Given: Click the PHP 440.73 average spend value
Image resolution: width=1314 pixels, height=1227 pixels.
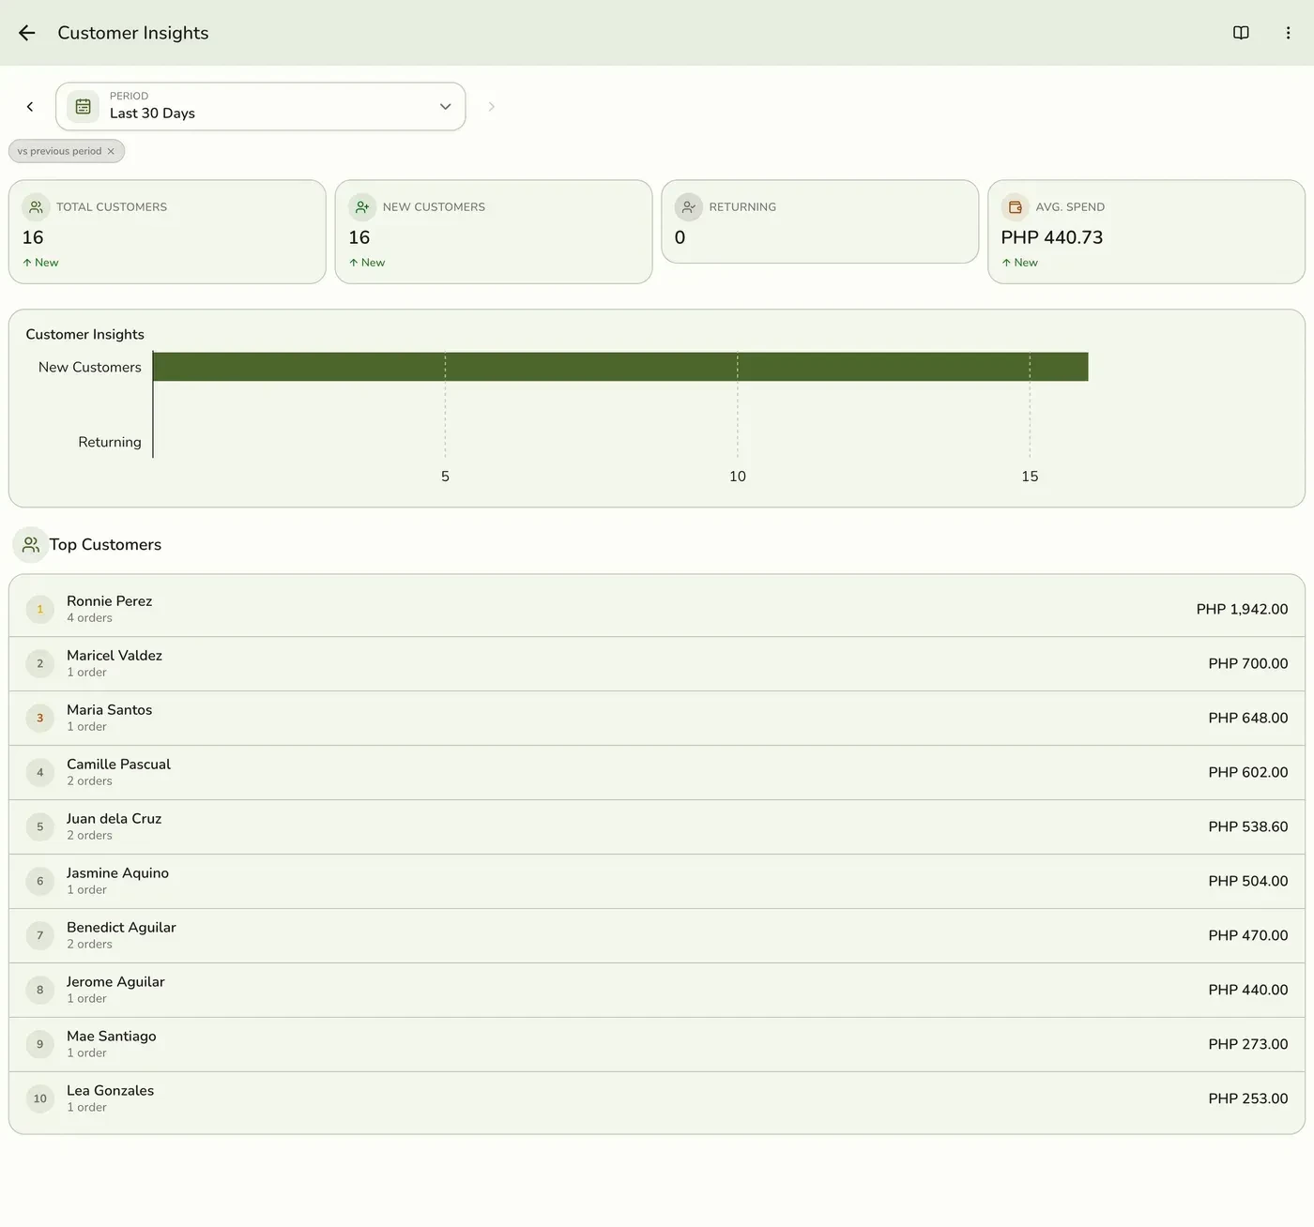Looking at the screenshot, I should 1052,238.
